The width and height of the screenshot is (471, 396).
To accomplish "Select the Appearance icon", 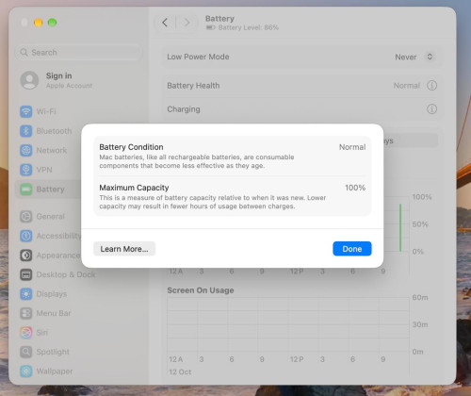I will pyautogui.click(x=26, y=256).
